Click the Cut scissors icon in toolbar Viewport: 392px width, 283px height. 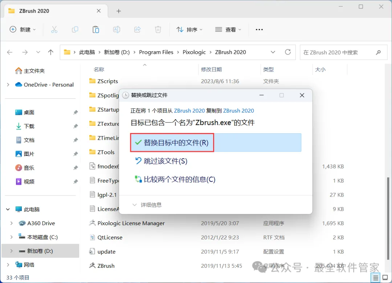pos(54,29)
